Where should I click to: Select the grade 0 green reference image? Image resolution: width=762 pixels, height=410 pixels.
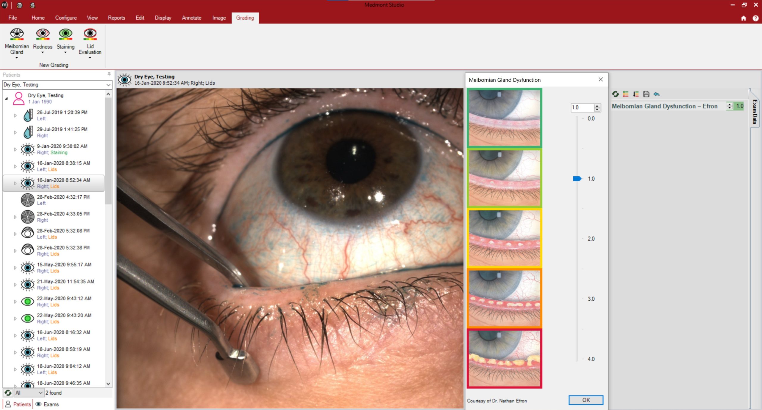(504, 118)
